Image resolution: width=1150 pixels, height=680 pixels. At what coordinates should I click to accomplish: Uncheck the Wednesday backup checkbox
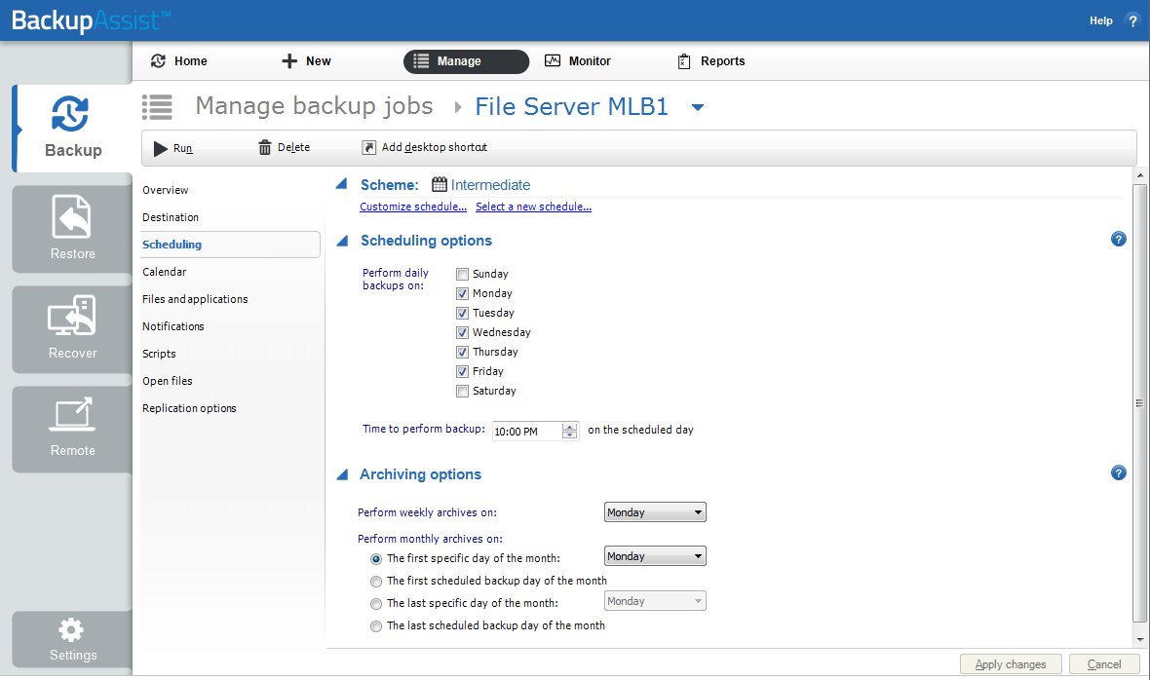click(x=463, y=333)
